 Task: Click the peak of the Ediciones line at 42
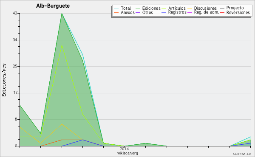[62, 14]
